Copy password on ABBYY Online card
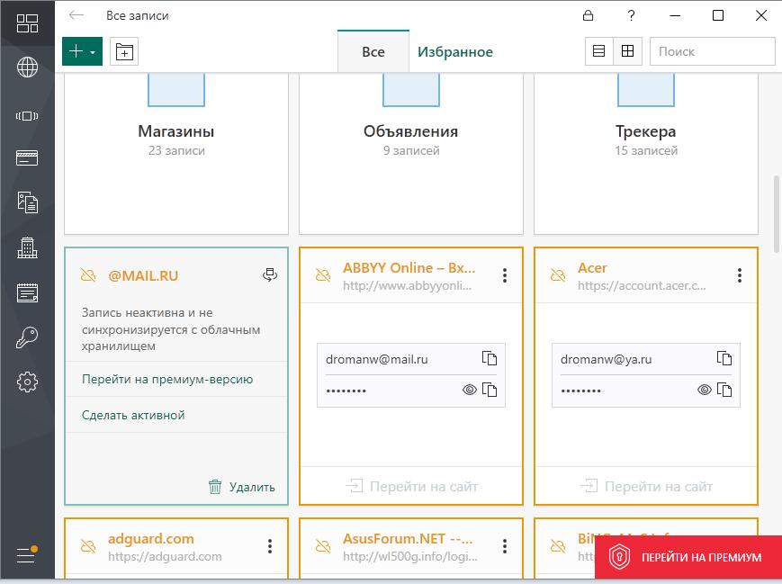The image size is (782, 584). [x=490, y=390]
